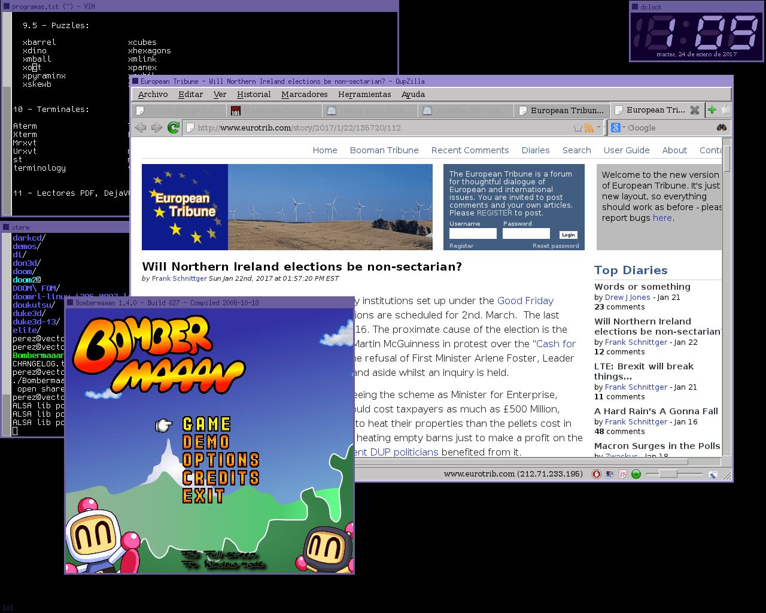
Task: Click the Login button on European Tribune
Action: [x=568, y=235]
